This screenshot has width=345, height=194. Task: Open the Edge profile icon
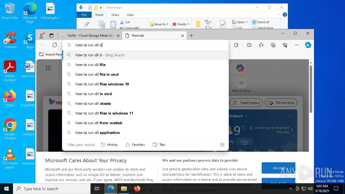[x=42, y=35]
